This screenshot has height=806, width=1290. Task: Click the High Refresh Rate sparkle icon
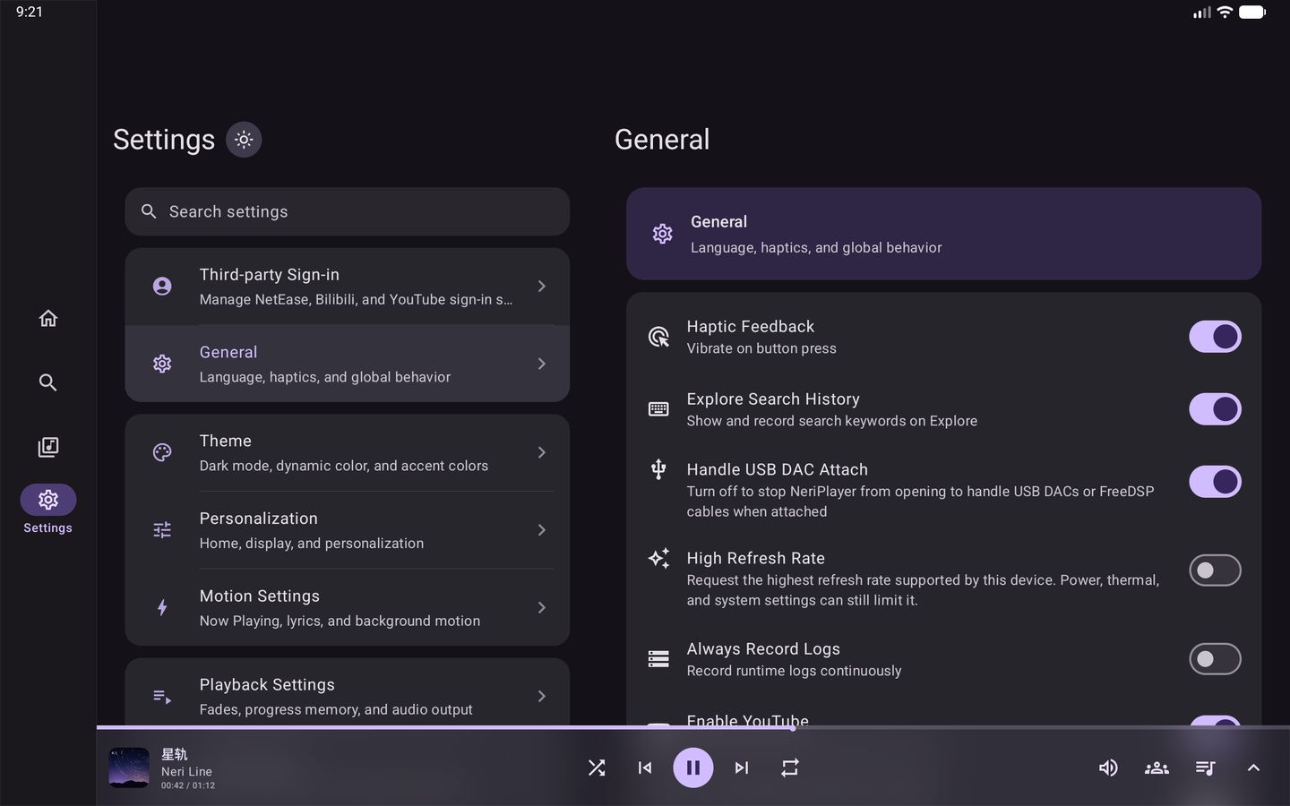point(658,558)
